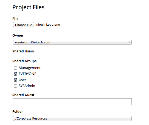Click the Owner dropdown stepper arrows
The width and height of the screenshot is (149, 125).
click(129, 42)
